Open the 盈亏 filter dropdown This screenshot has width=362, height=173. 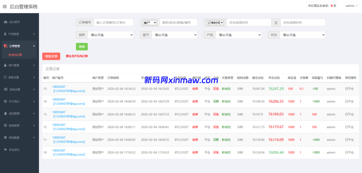174,35
